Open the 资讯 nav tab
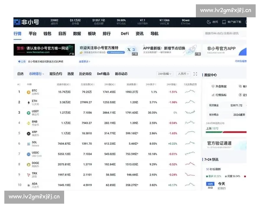Viewport: 260px width, 208px height. pyautogui.click(x=140, y=34)
